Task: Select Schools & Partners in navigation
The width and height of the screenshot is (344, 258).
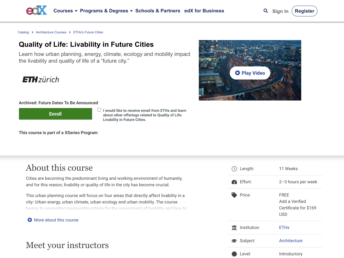Action: pos(158,11)
